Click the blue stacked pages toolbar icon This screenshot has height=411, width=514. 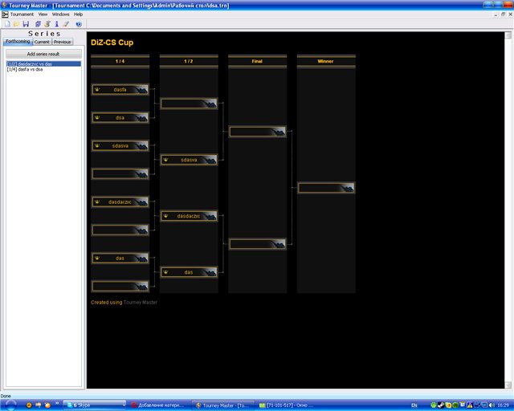tap(37, 24)
